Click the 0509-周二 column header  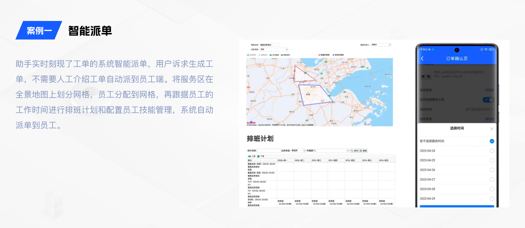[x=302, y=160]
